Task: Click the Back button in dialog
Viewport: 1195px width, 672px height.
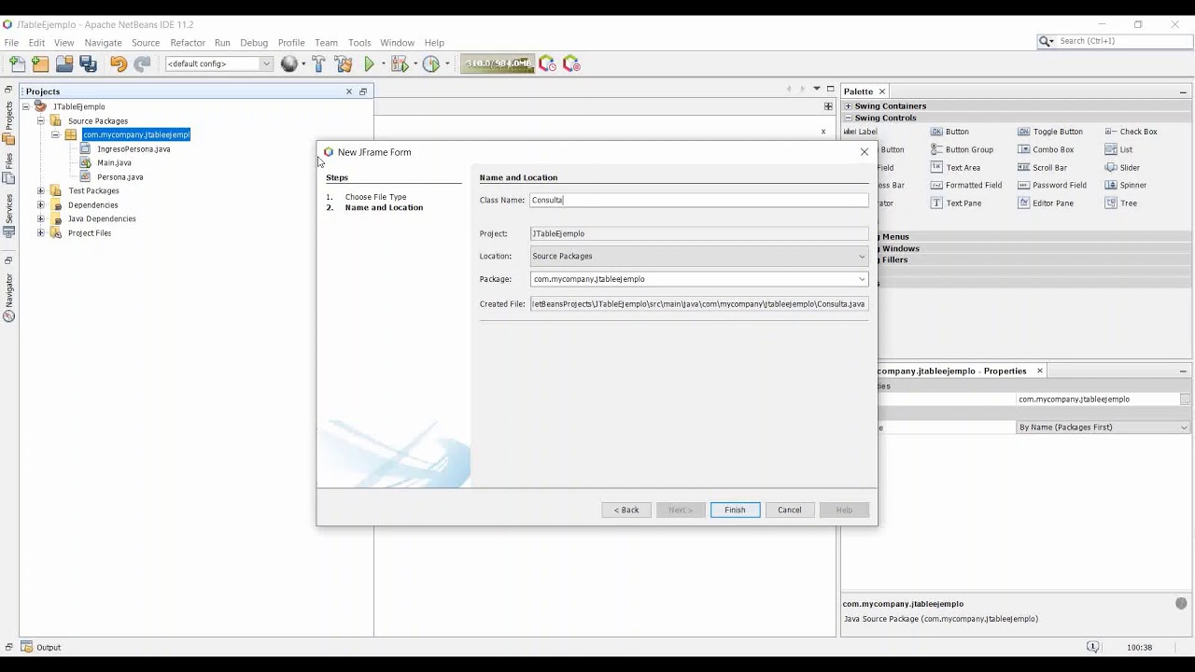Action: [x=626, y=510]
